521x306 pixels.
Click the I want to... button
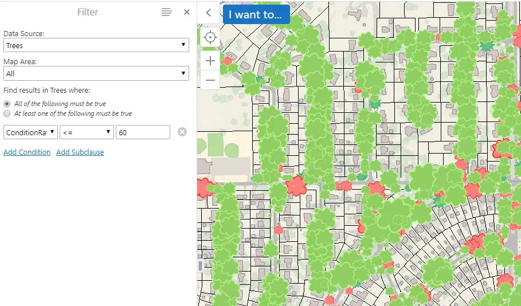[x=256, y=14]
